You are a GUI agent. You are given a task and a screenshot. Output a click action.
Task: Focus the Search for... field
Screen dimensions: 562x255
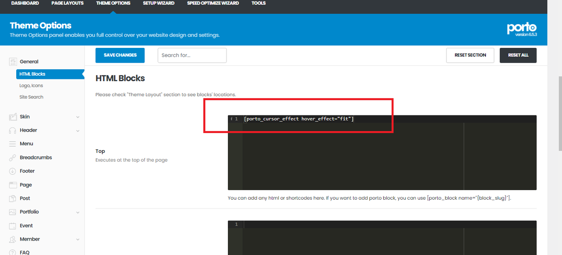pos(192,55)
